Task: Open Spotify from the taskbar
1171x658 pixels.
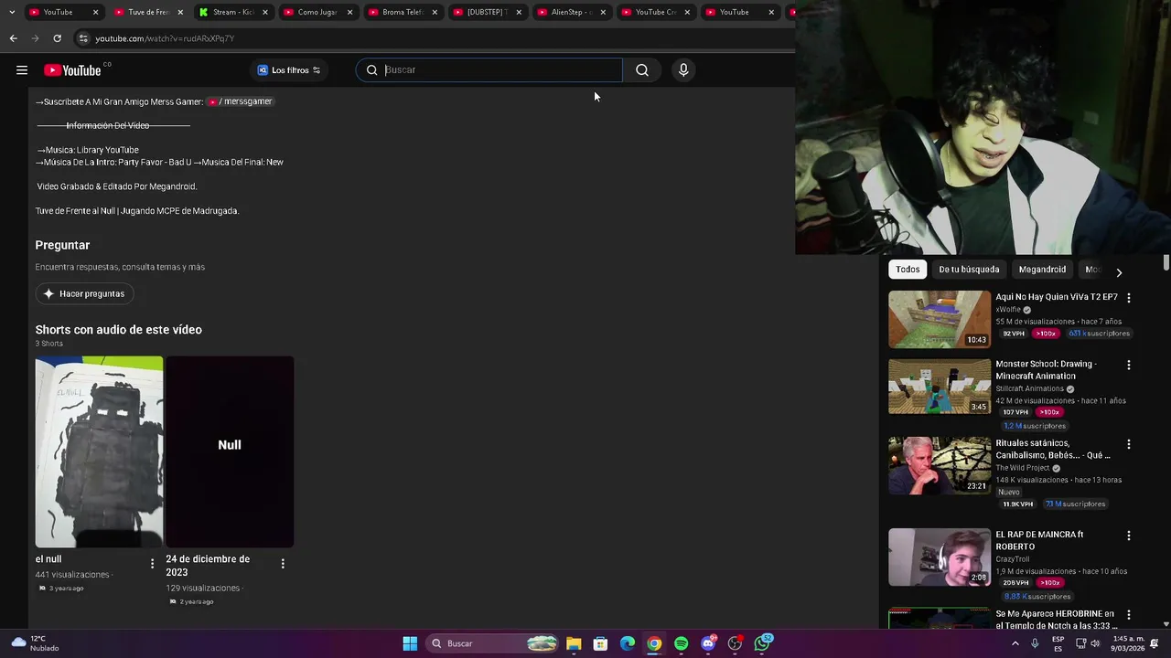Action: (681, 643)
